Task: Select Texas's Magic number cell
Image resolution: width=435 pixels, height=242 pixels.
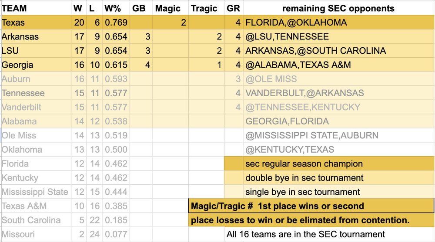Action: (171, 23)
